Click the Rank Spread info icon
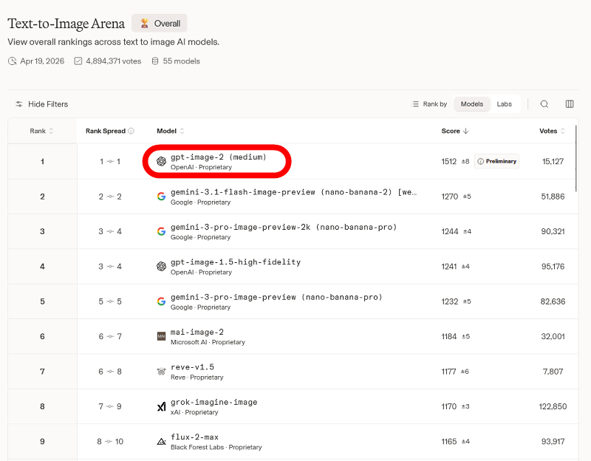The width and height of the screenshot is (591, 461). point(131,132)
